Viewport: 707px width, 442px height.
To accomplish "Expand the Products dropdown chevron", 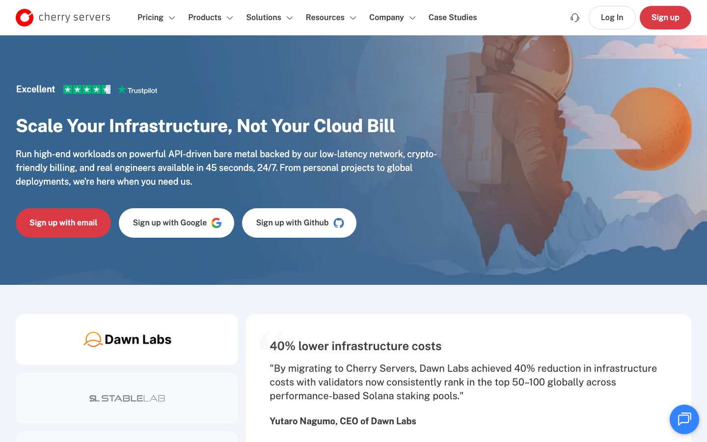I will coord(230,18).
